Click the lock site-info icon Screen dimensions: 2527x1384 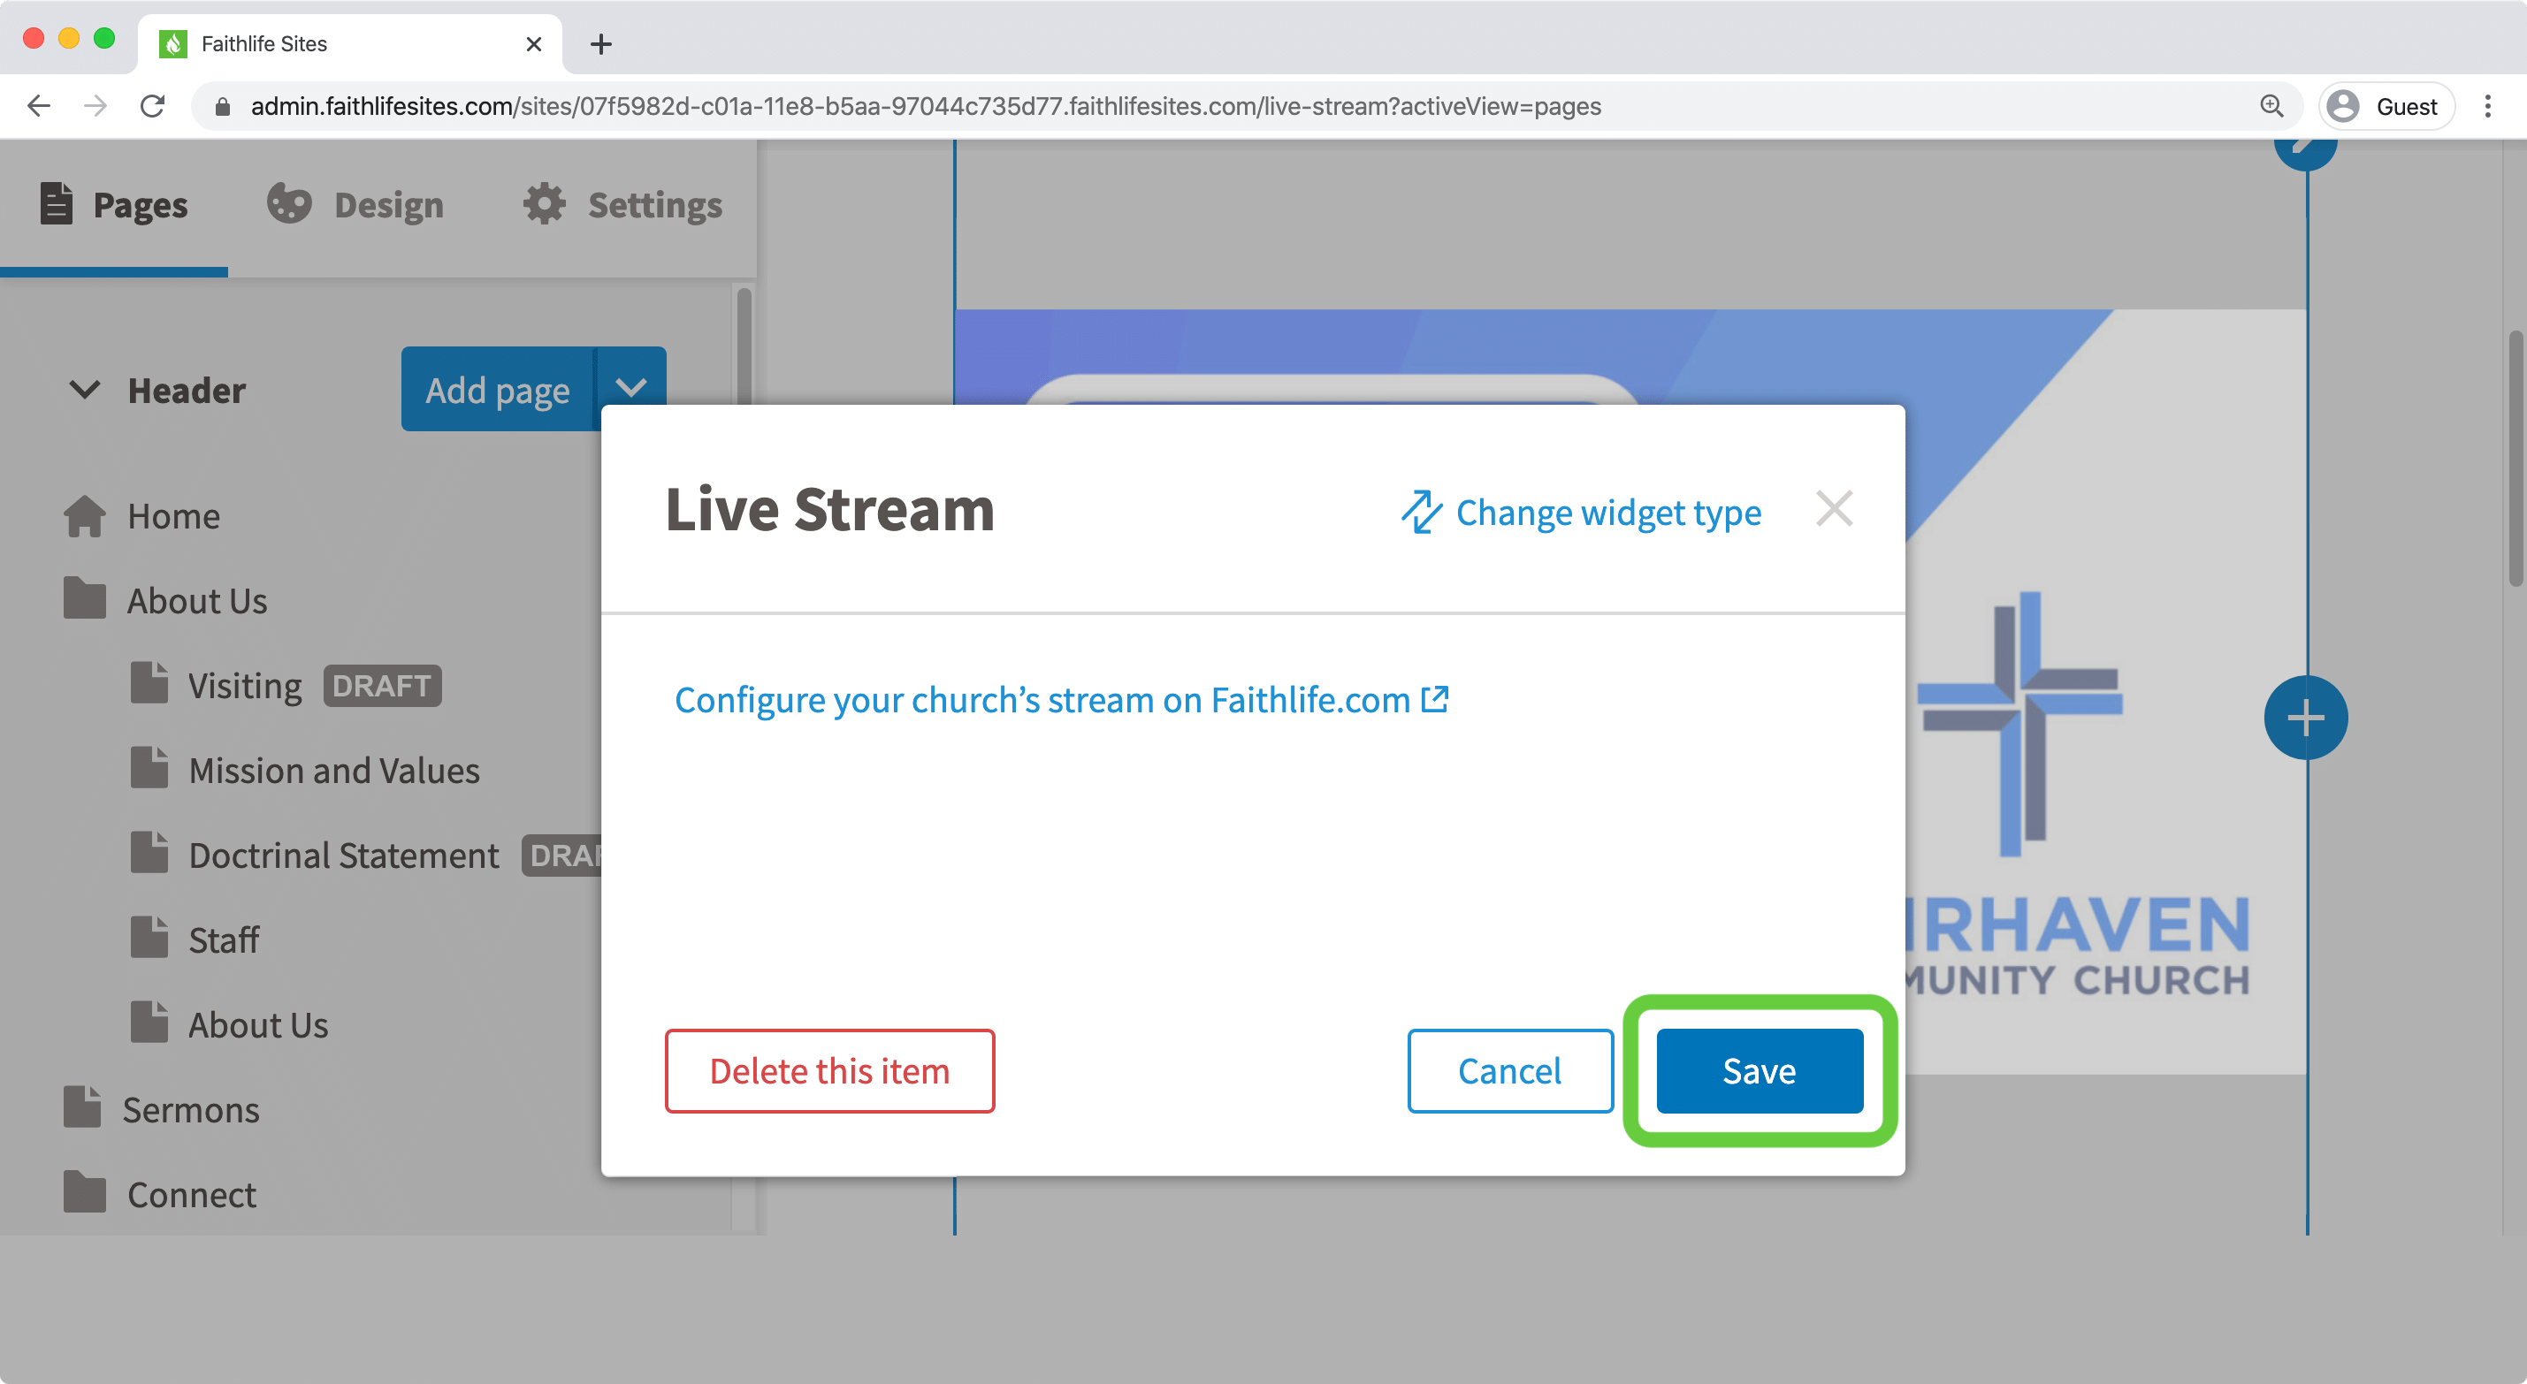coord(222,106)
